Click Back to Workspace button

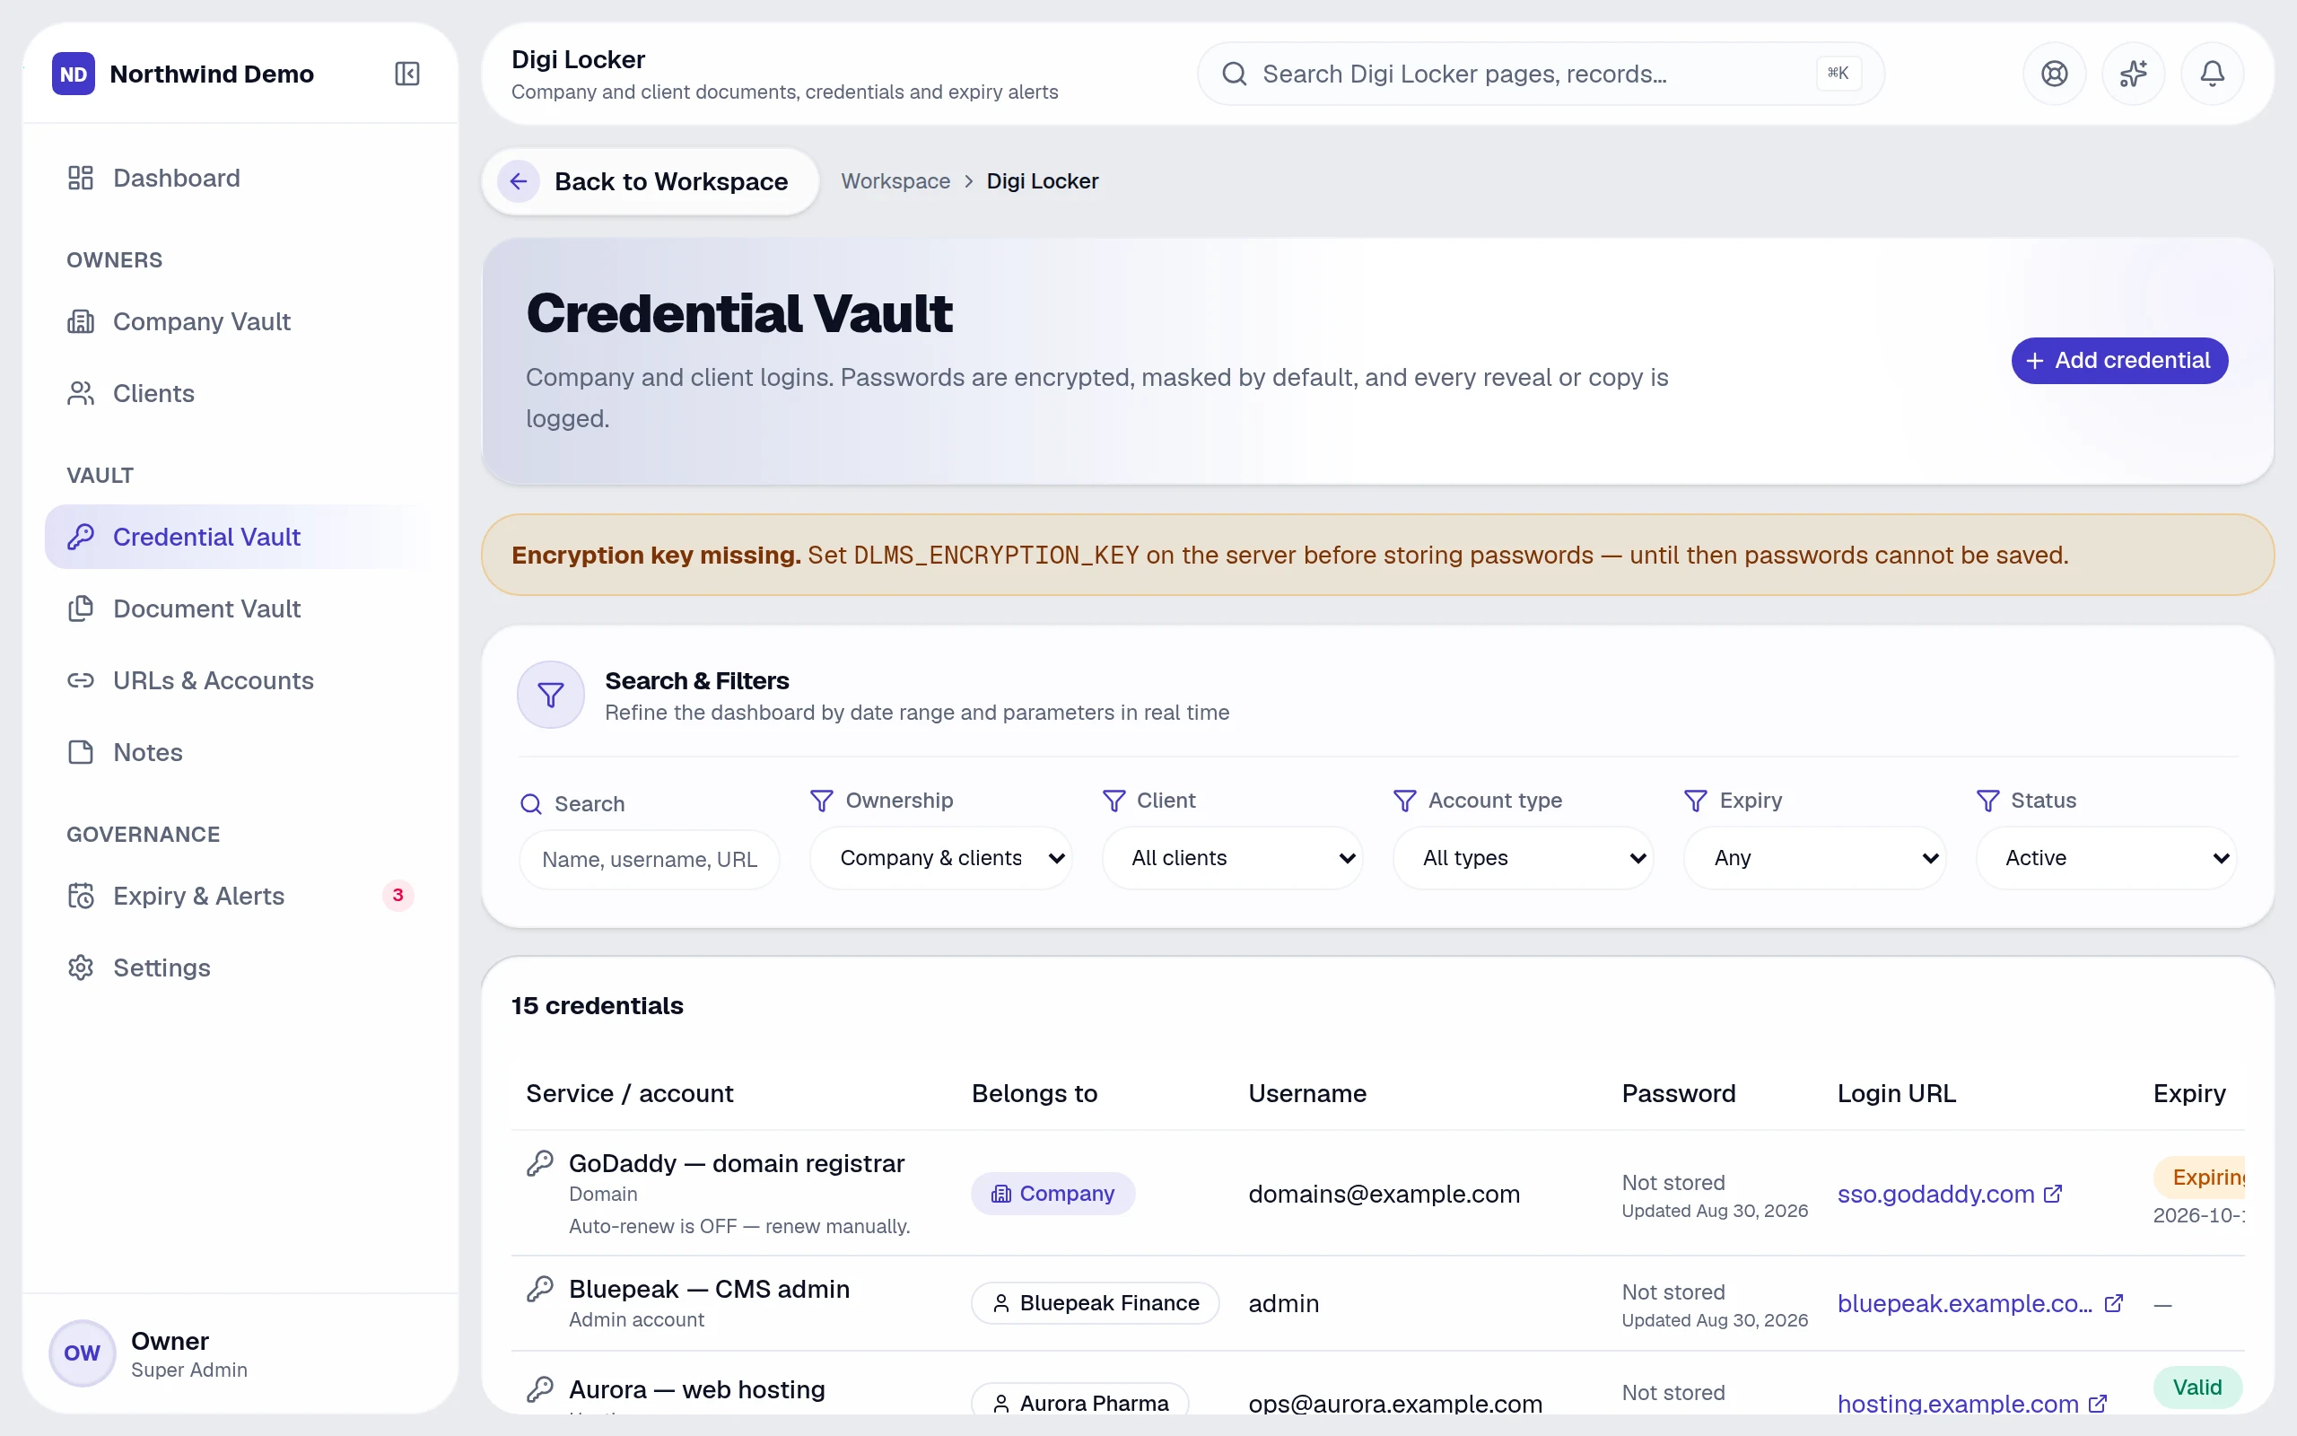(x=651, y=181)
